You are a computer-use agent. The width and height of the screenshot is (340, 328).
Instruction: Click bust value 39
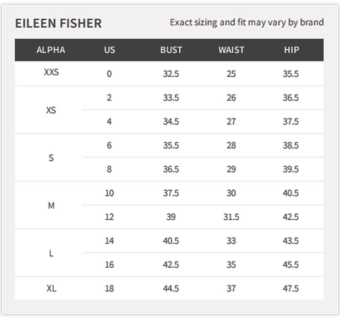171,217
